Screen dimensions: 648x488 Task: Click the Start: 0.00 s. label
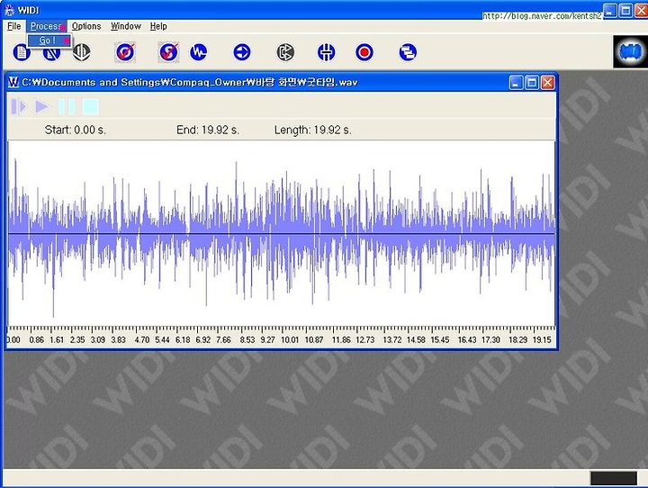click(76, 130)
